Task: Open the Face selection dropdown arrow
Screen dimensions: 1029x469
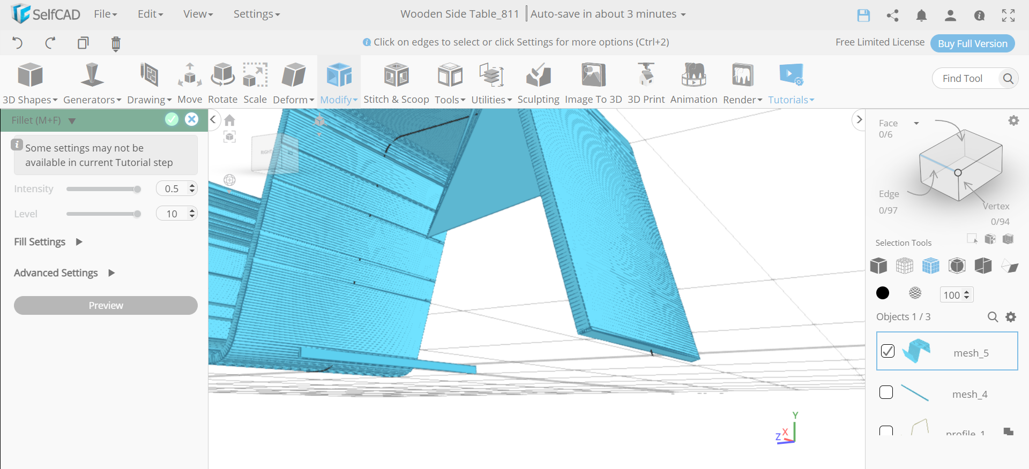Action: coord(916,123)
